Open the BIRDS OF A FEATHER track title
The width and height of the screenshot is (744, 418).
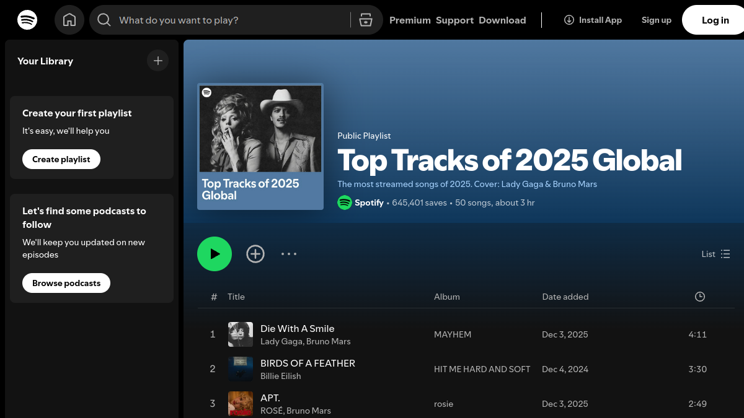308,363
